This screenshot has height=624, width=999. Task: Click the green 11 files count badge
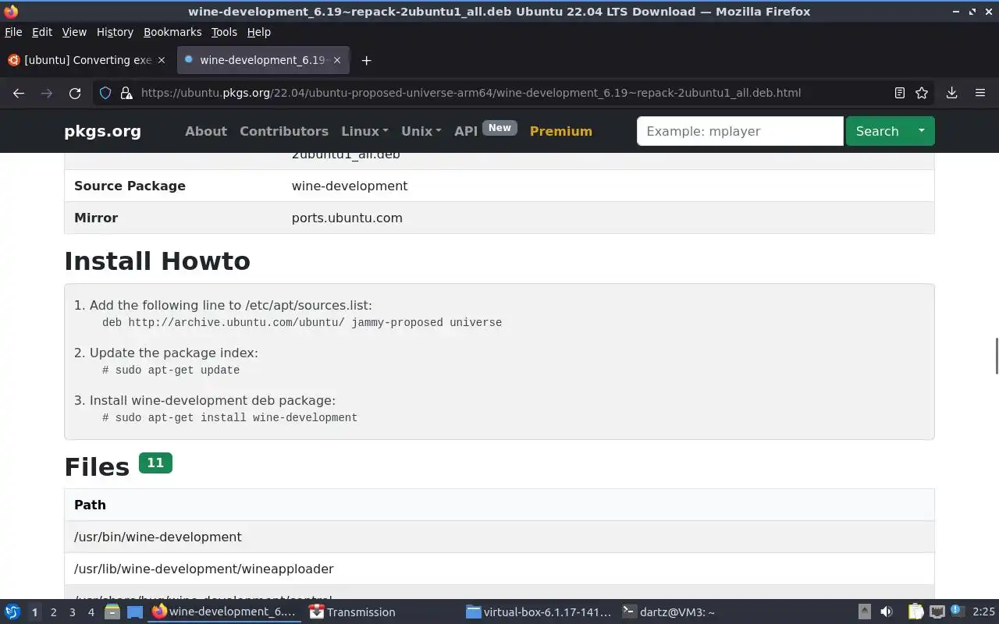tap(155, 463)
